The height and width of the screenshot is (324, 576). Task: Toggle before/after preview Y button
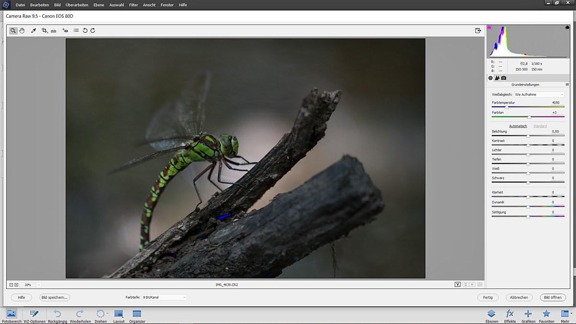click(458, 285)
